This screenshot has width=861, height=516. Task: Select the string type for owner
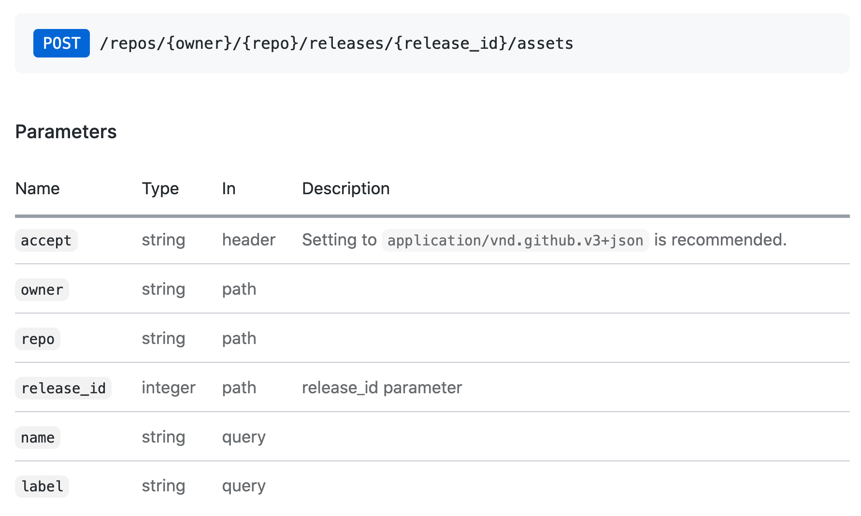(x=163, y=289)
